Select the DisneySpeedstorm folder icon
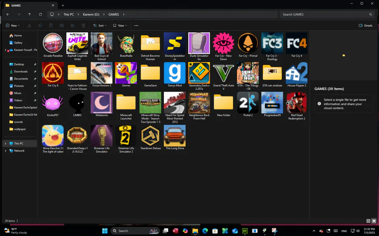Viewport: 379px width, 236px height. pos(174,43)
